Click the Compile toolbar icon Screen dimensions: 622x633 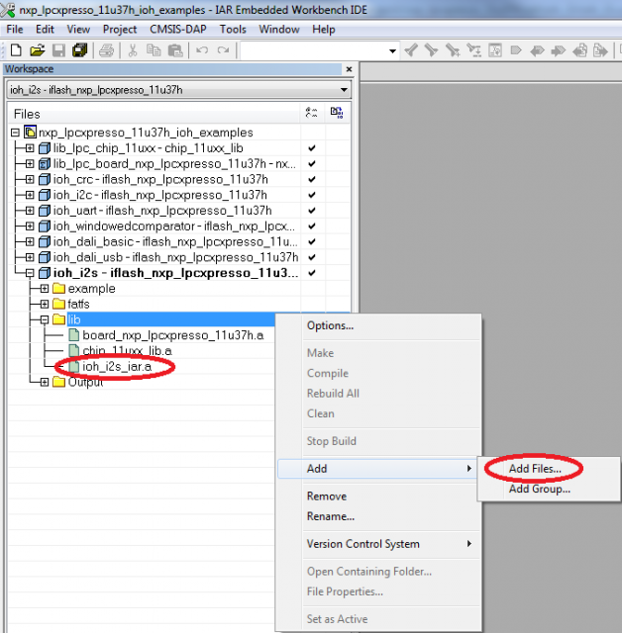[x=580, y=50]
